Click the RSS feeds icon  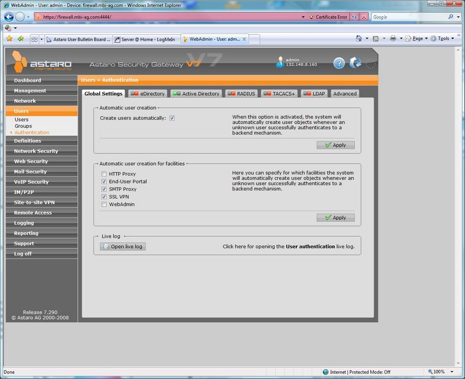pyautogui.click(x=376, y=38)
